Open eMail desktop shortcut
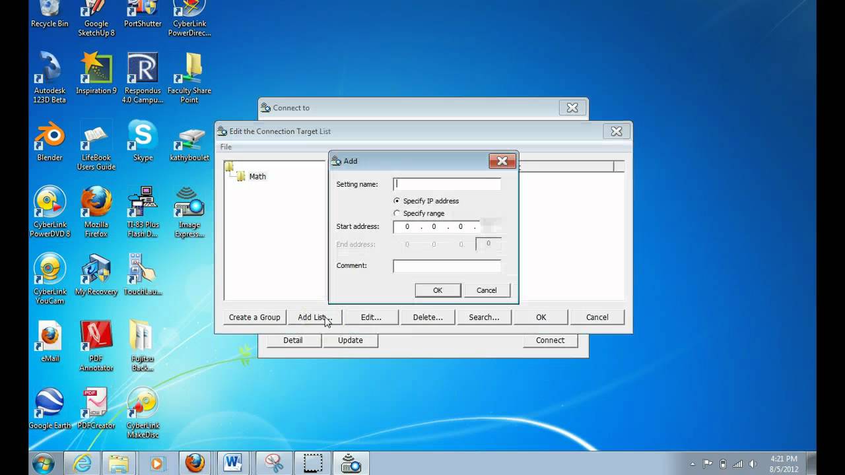The width and height of the screenshot is (845, 475). 50,342
